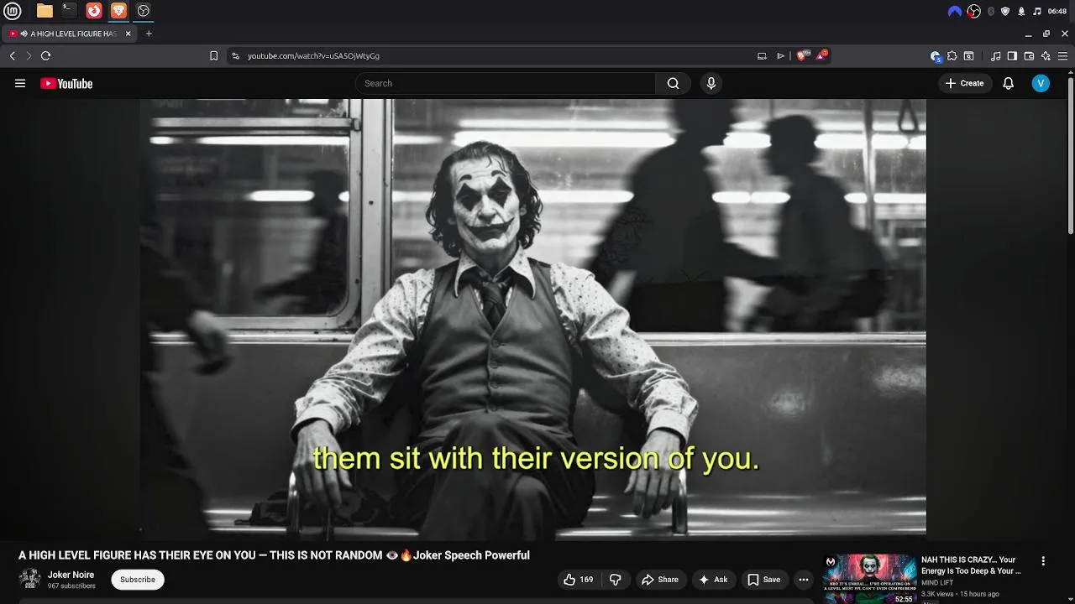Click the MIND LIFT channel name
The image size is (1075, 604).
(937, 582)
